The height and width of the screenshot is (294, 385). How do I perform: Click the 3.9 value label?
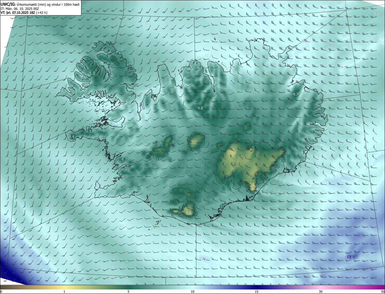pos(156,143)
